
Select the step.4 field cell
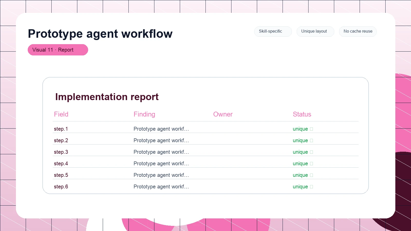(61, 163)
